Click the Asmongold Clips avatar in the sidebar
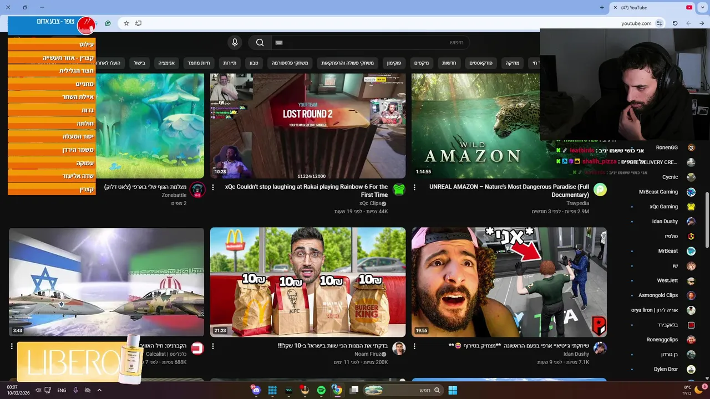The width and height of the screenshot is (710, 399). click(691, 295)
